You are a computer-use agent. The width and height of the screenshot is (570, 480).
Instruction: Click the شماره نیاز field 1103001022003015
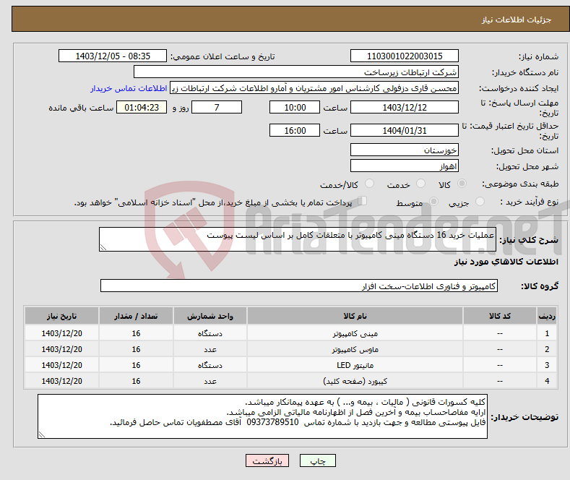(405, 56)
